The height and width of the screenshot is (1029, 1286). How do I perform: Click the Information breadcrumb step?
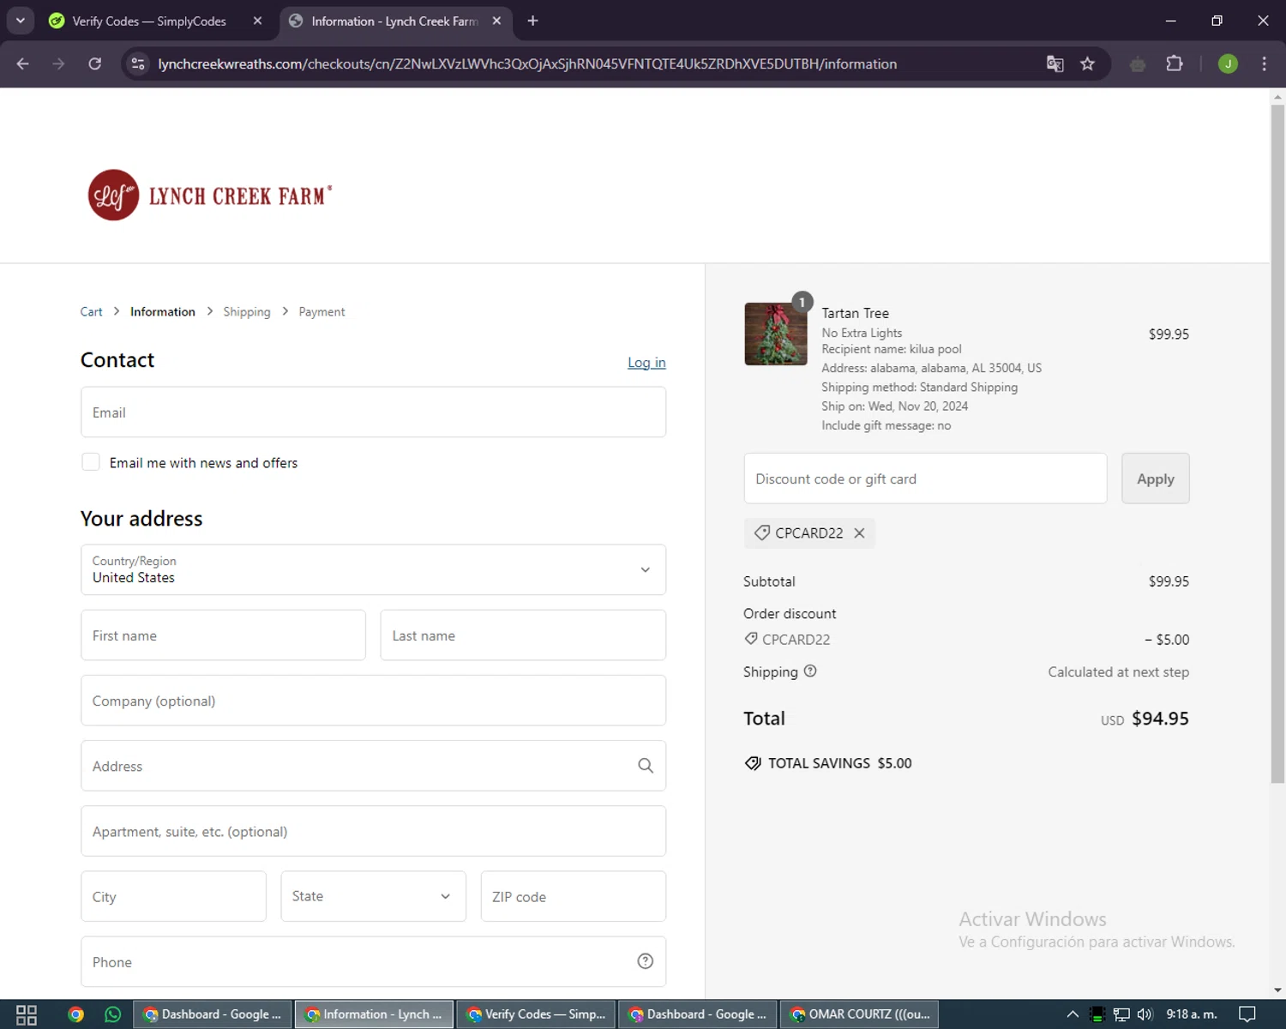click(163, 312)
